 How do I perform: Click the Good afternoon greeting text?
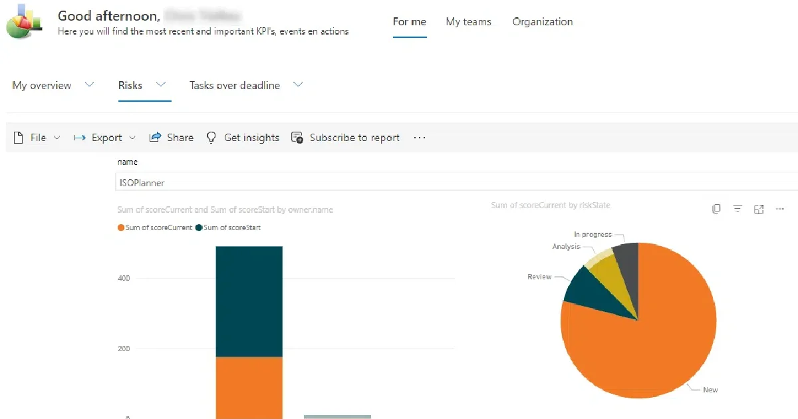pos(108,15)
